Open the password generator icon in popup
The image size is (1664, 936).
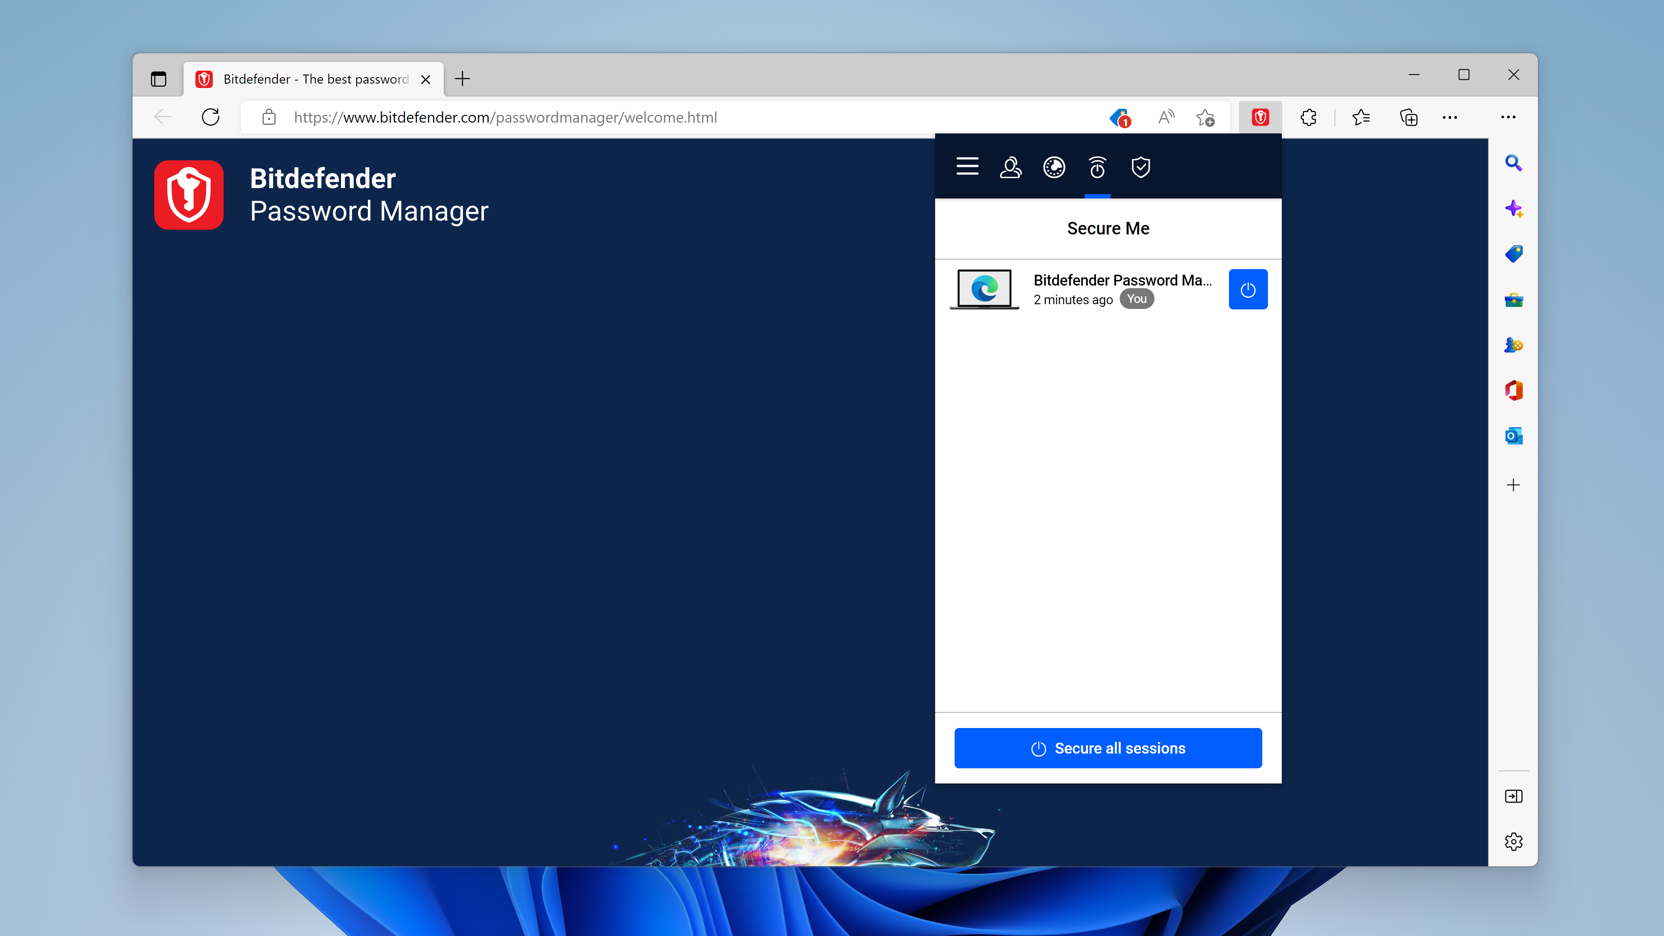pyautogui.click(x=1053, y=167)
